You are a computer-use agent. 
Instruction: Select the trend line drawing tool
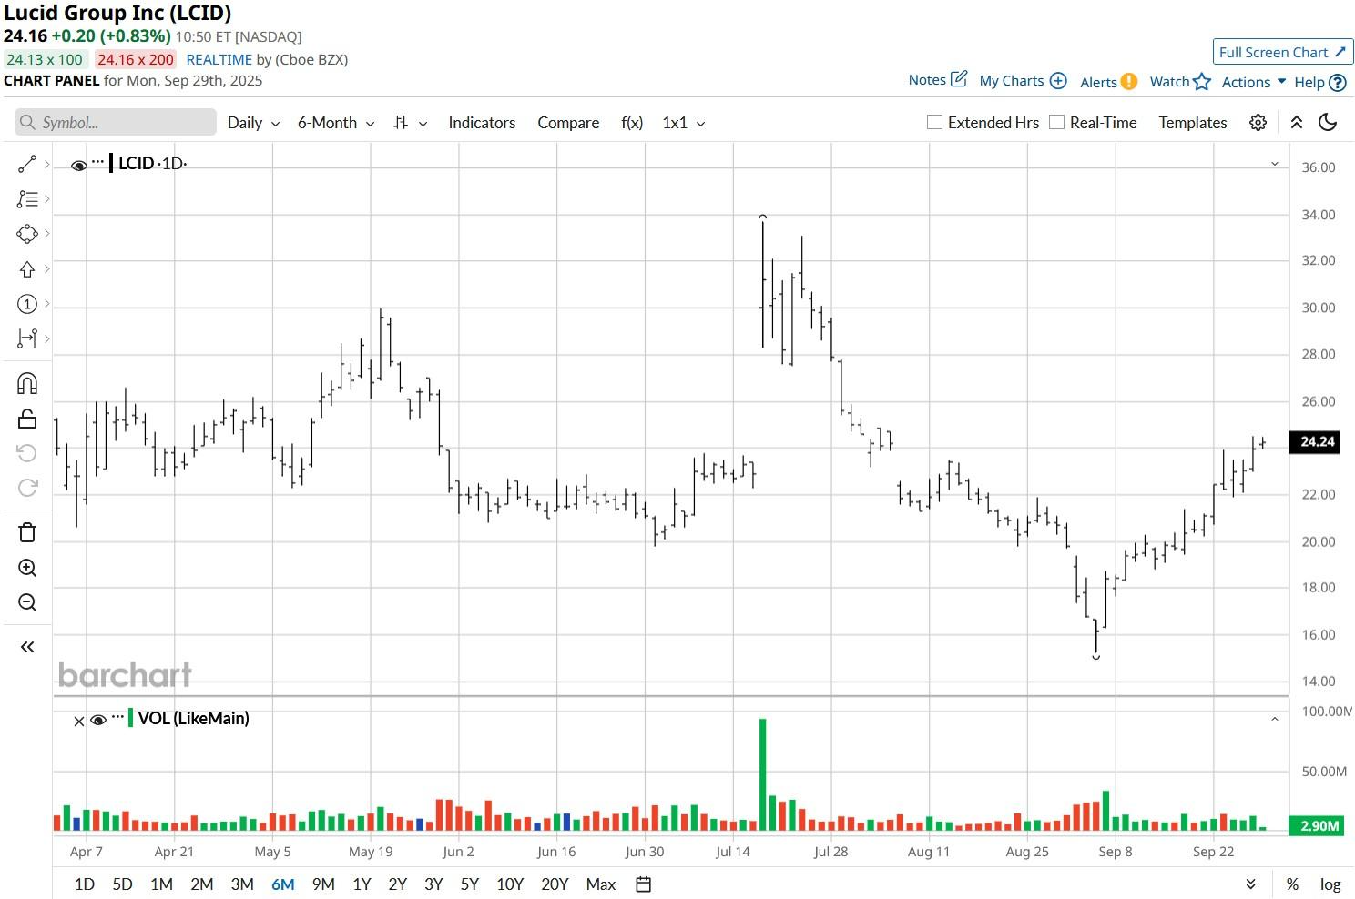point(27,164)
